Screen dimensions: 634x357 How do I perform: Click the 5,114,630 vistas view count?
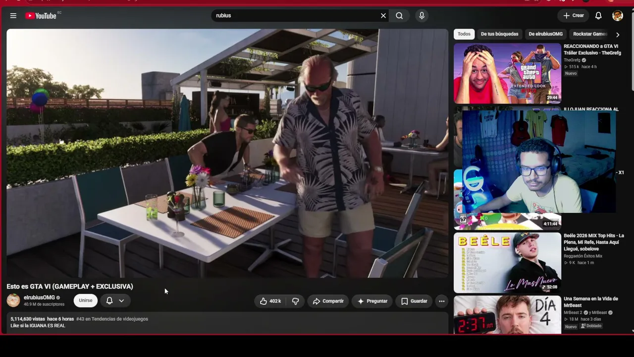click(x=28, y=319)
